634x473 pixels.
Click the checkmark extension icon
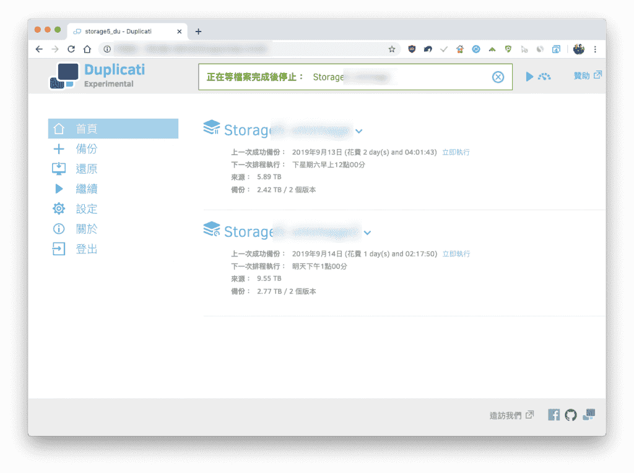point(444,49)
